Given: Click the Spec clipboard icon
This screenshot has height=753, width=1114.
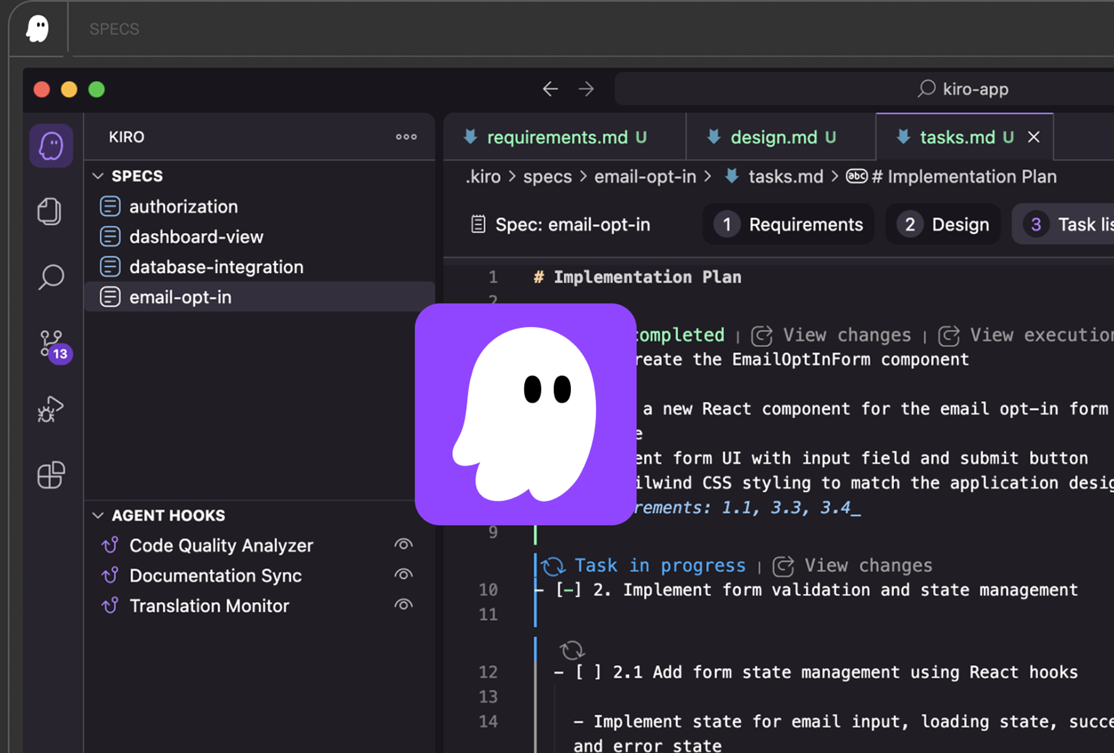Looking at the screenshot, I should 478,224.
